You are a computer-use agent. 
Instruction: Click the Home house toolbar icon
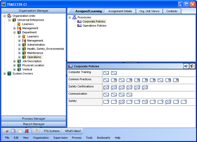pos(36,131)
